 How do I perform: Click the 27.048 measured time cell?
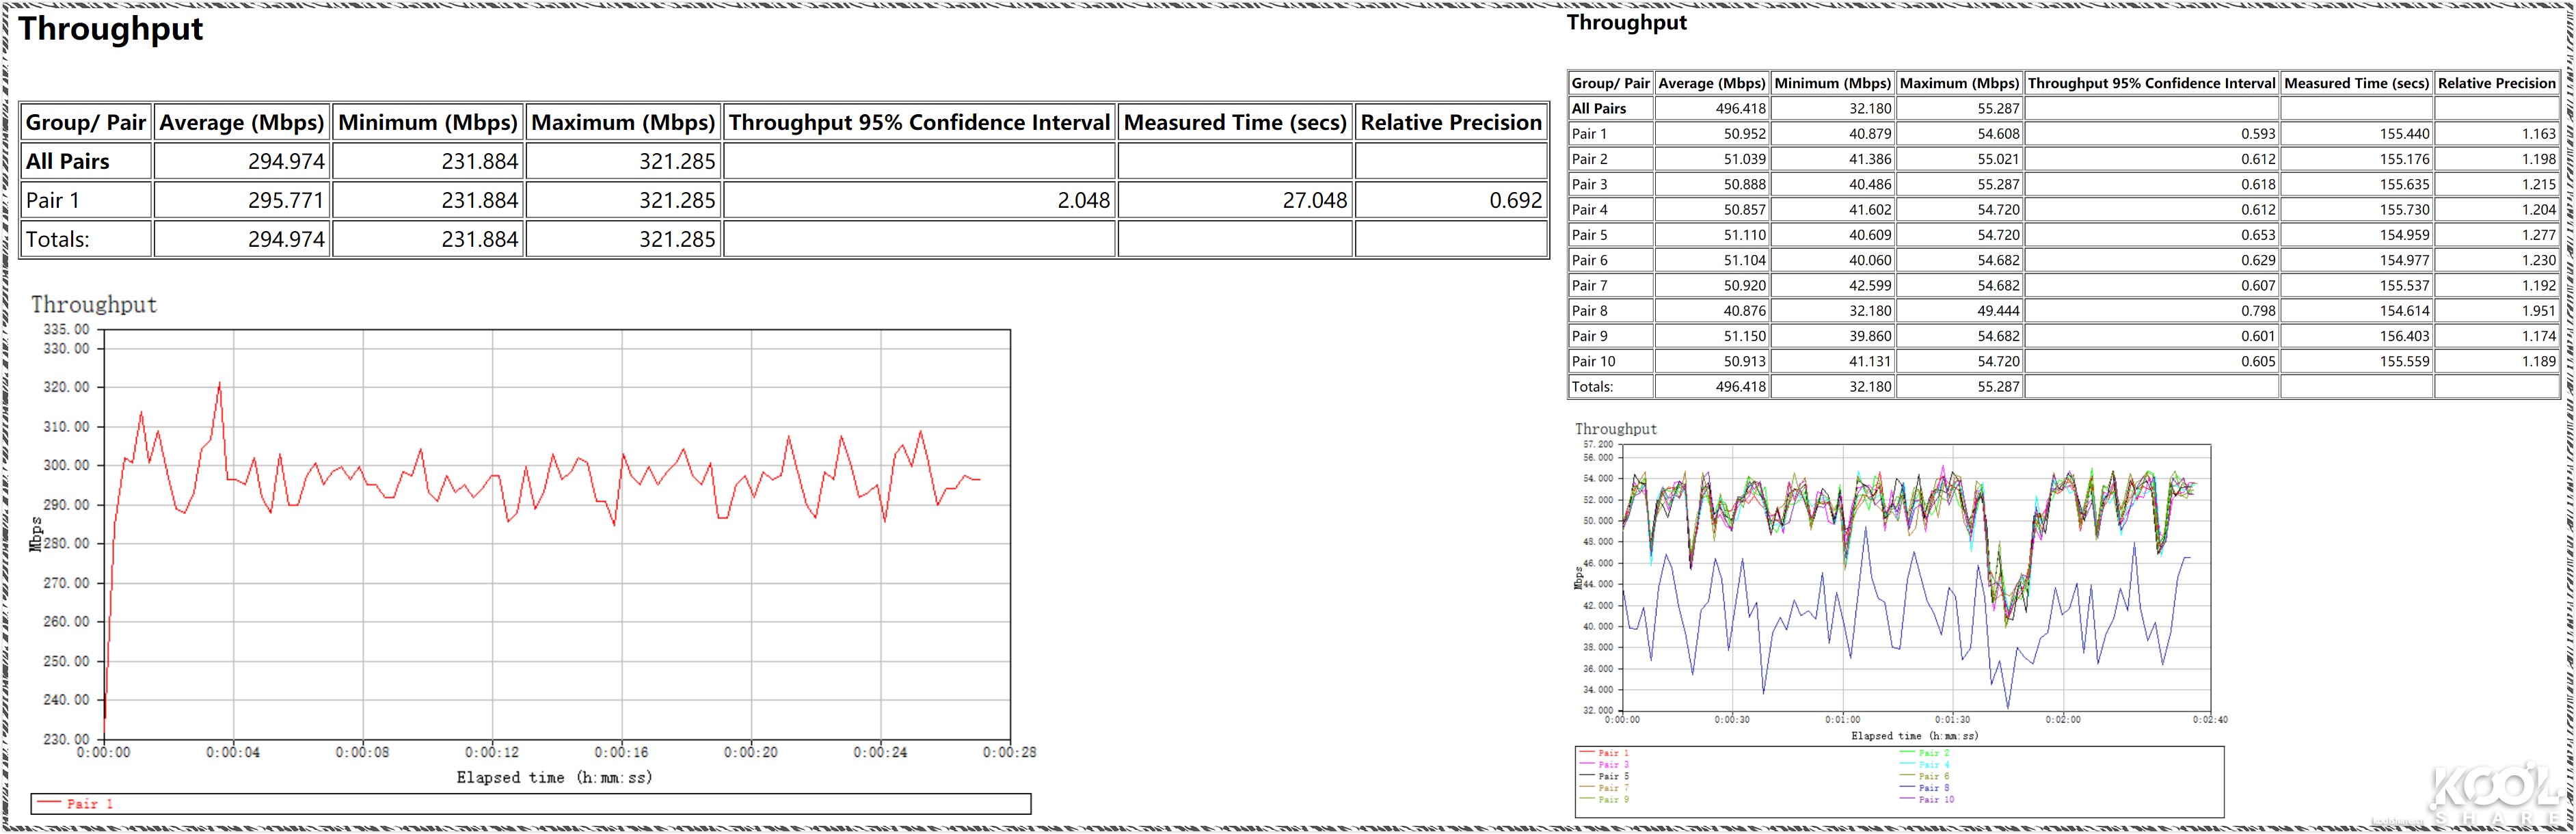(x=1314, y=201)
